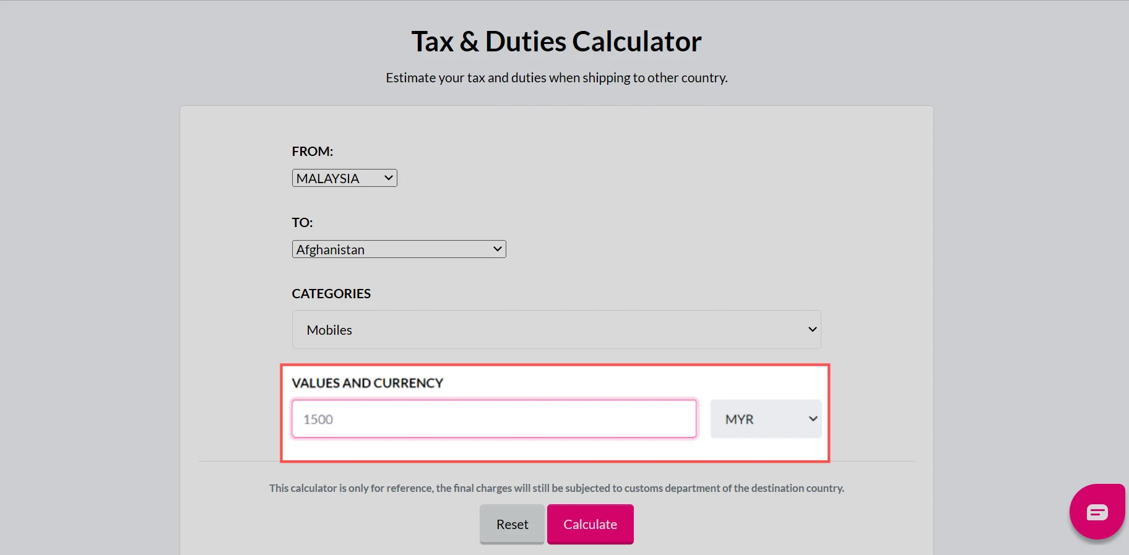Expand the CATEGORIES dropdown showing Mobiles
1129x555 pixels.
point(556,330)
